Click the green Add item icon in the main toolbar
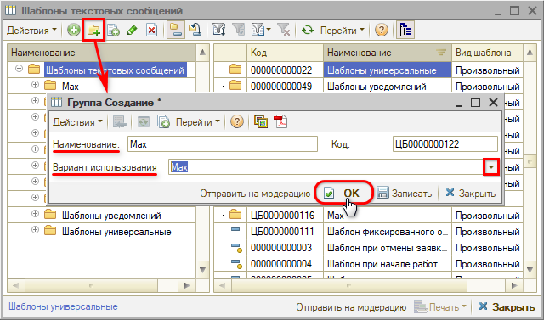This screenshot has height=320, width=544. pyautogui.click(x=74, y=30)
